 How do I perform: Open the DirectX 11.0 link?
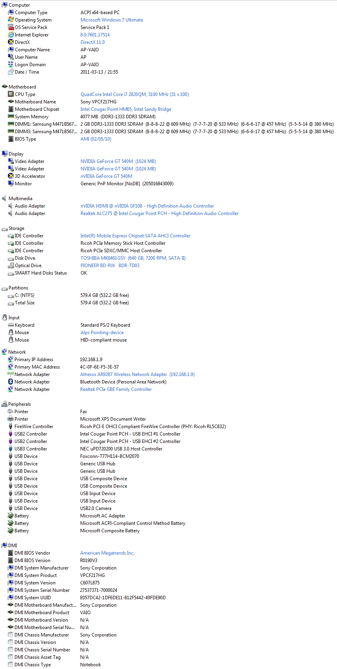pos(93,42)
